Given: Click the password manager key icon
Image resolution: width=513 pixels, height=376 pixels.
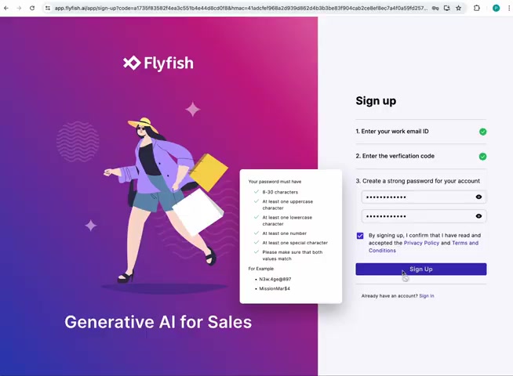Looking at the screenshot, I should click(x=435, y=8).
